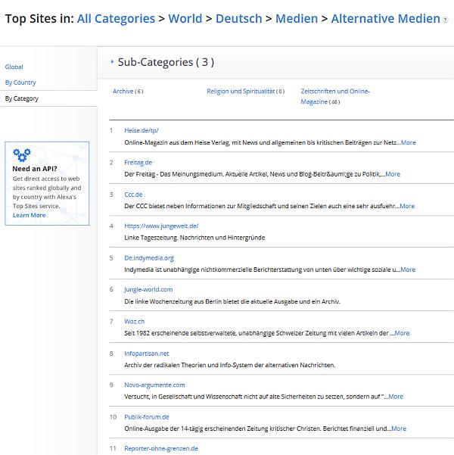Open the All Categories breadcrumb link
The height and width of the screenshot is (455, 454).
point(116,19)
